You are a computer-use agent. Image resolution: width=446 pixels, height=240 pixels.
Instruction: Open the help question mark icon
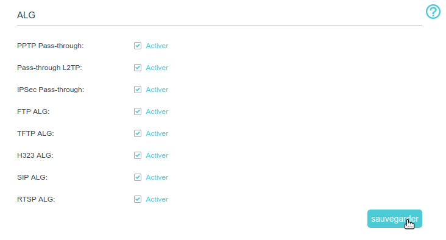[433, 12]
